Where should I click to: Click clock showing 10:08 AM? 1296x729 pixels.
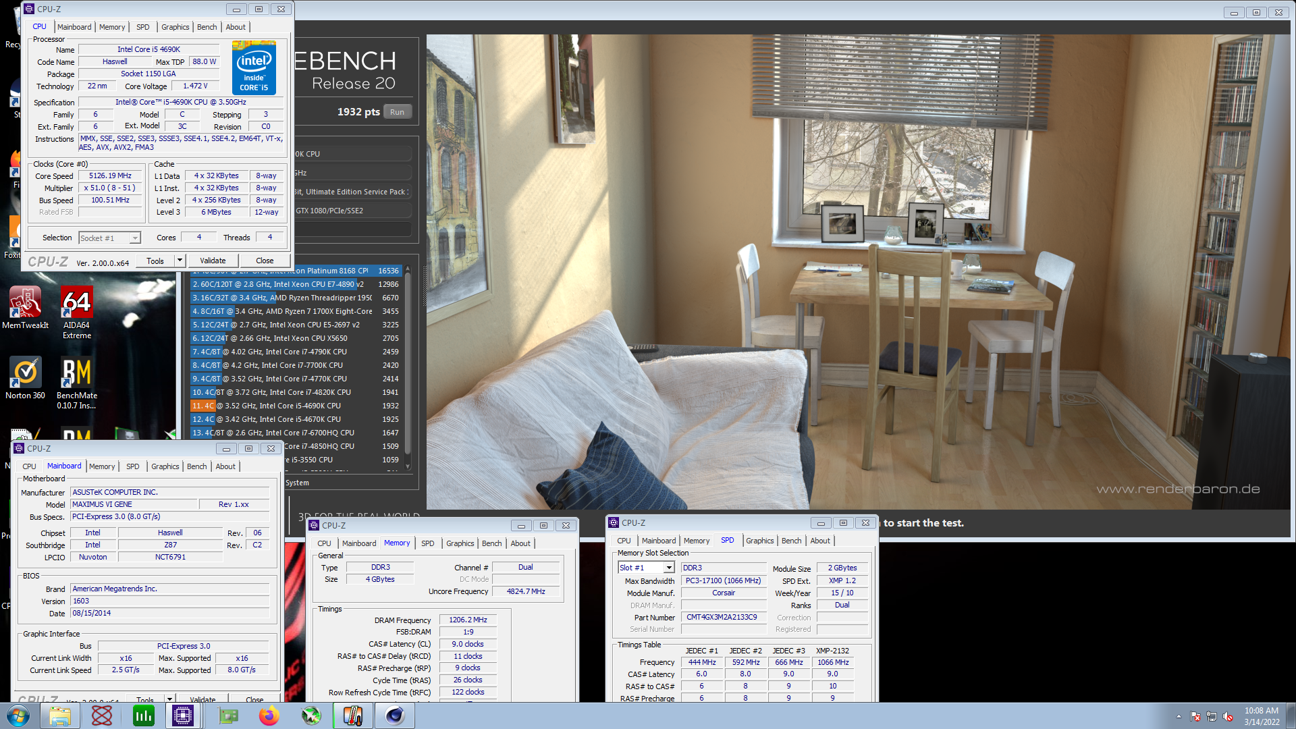(x=1262, y=711)
